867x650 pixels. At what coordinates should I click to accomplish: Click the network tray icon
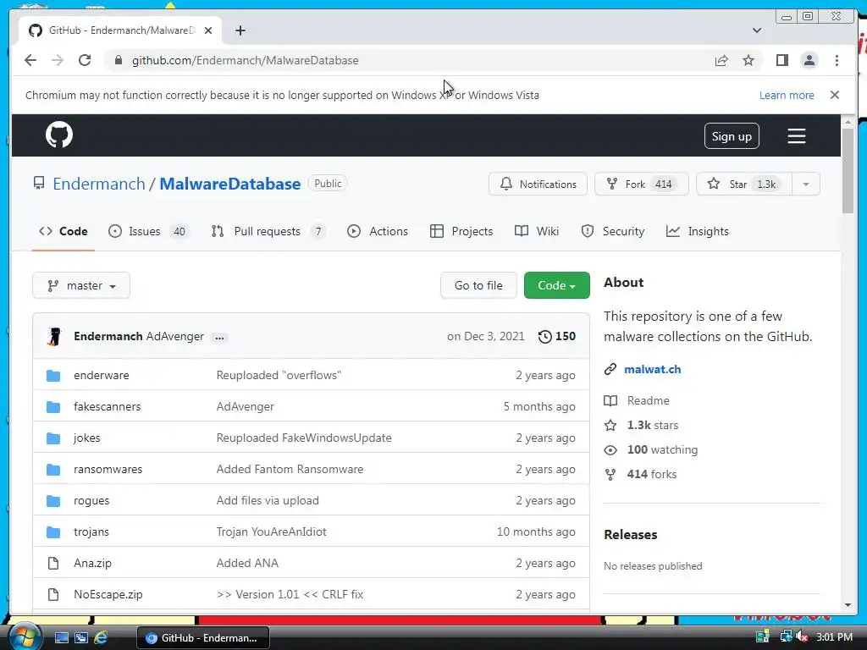coord(785,636)
